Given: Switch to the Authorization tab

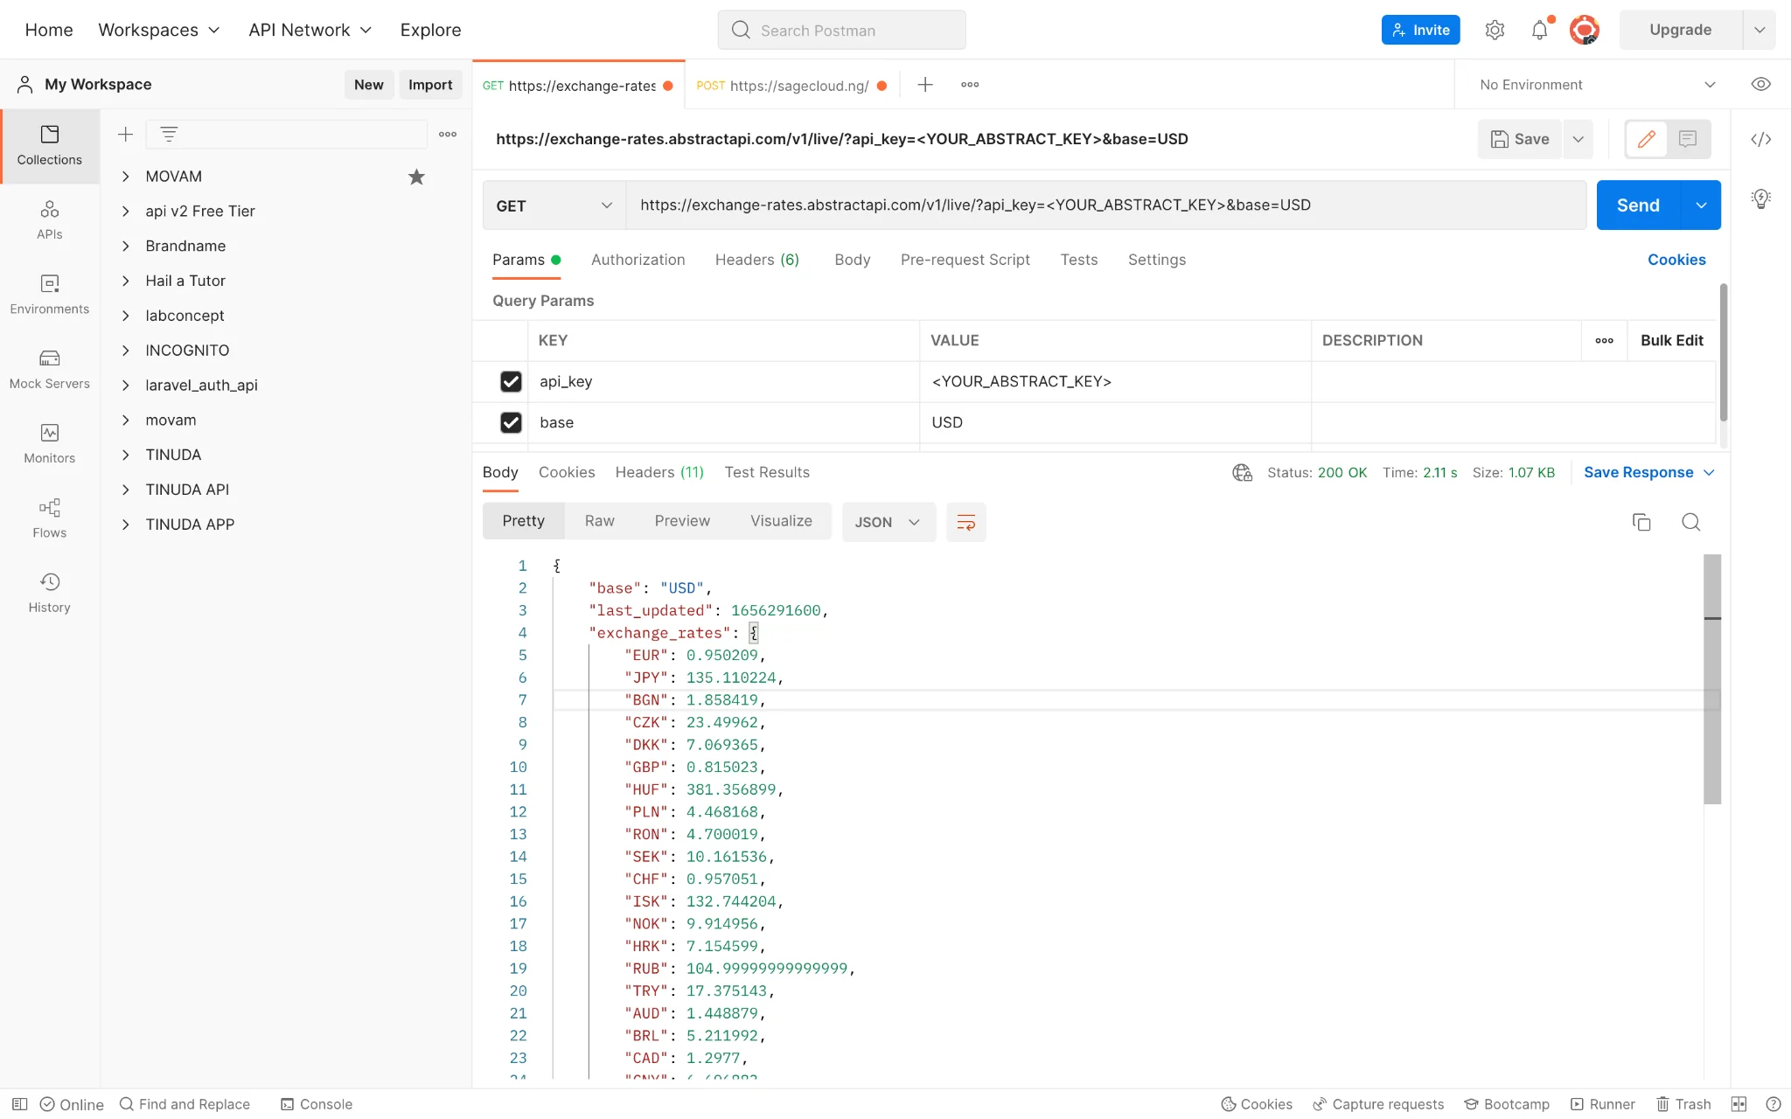Looking at the screenshot, I should pyautogui.click(x=638, y=260).
